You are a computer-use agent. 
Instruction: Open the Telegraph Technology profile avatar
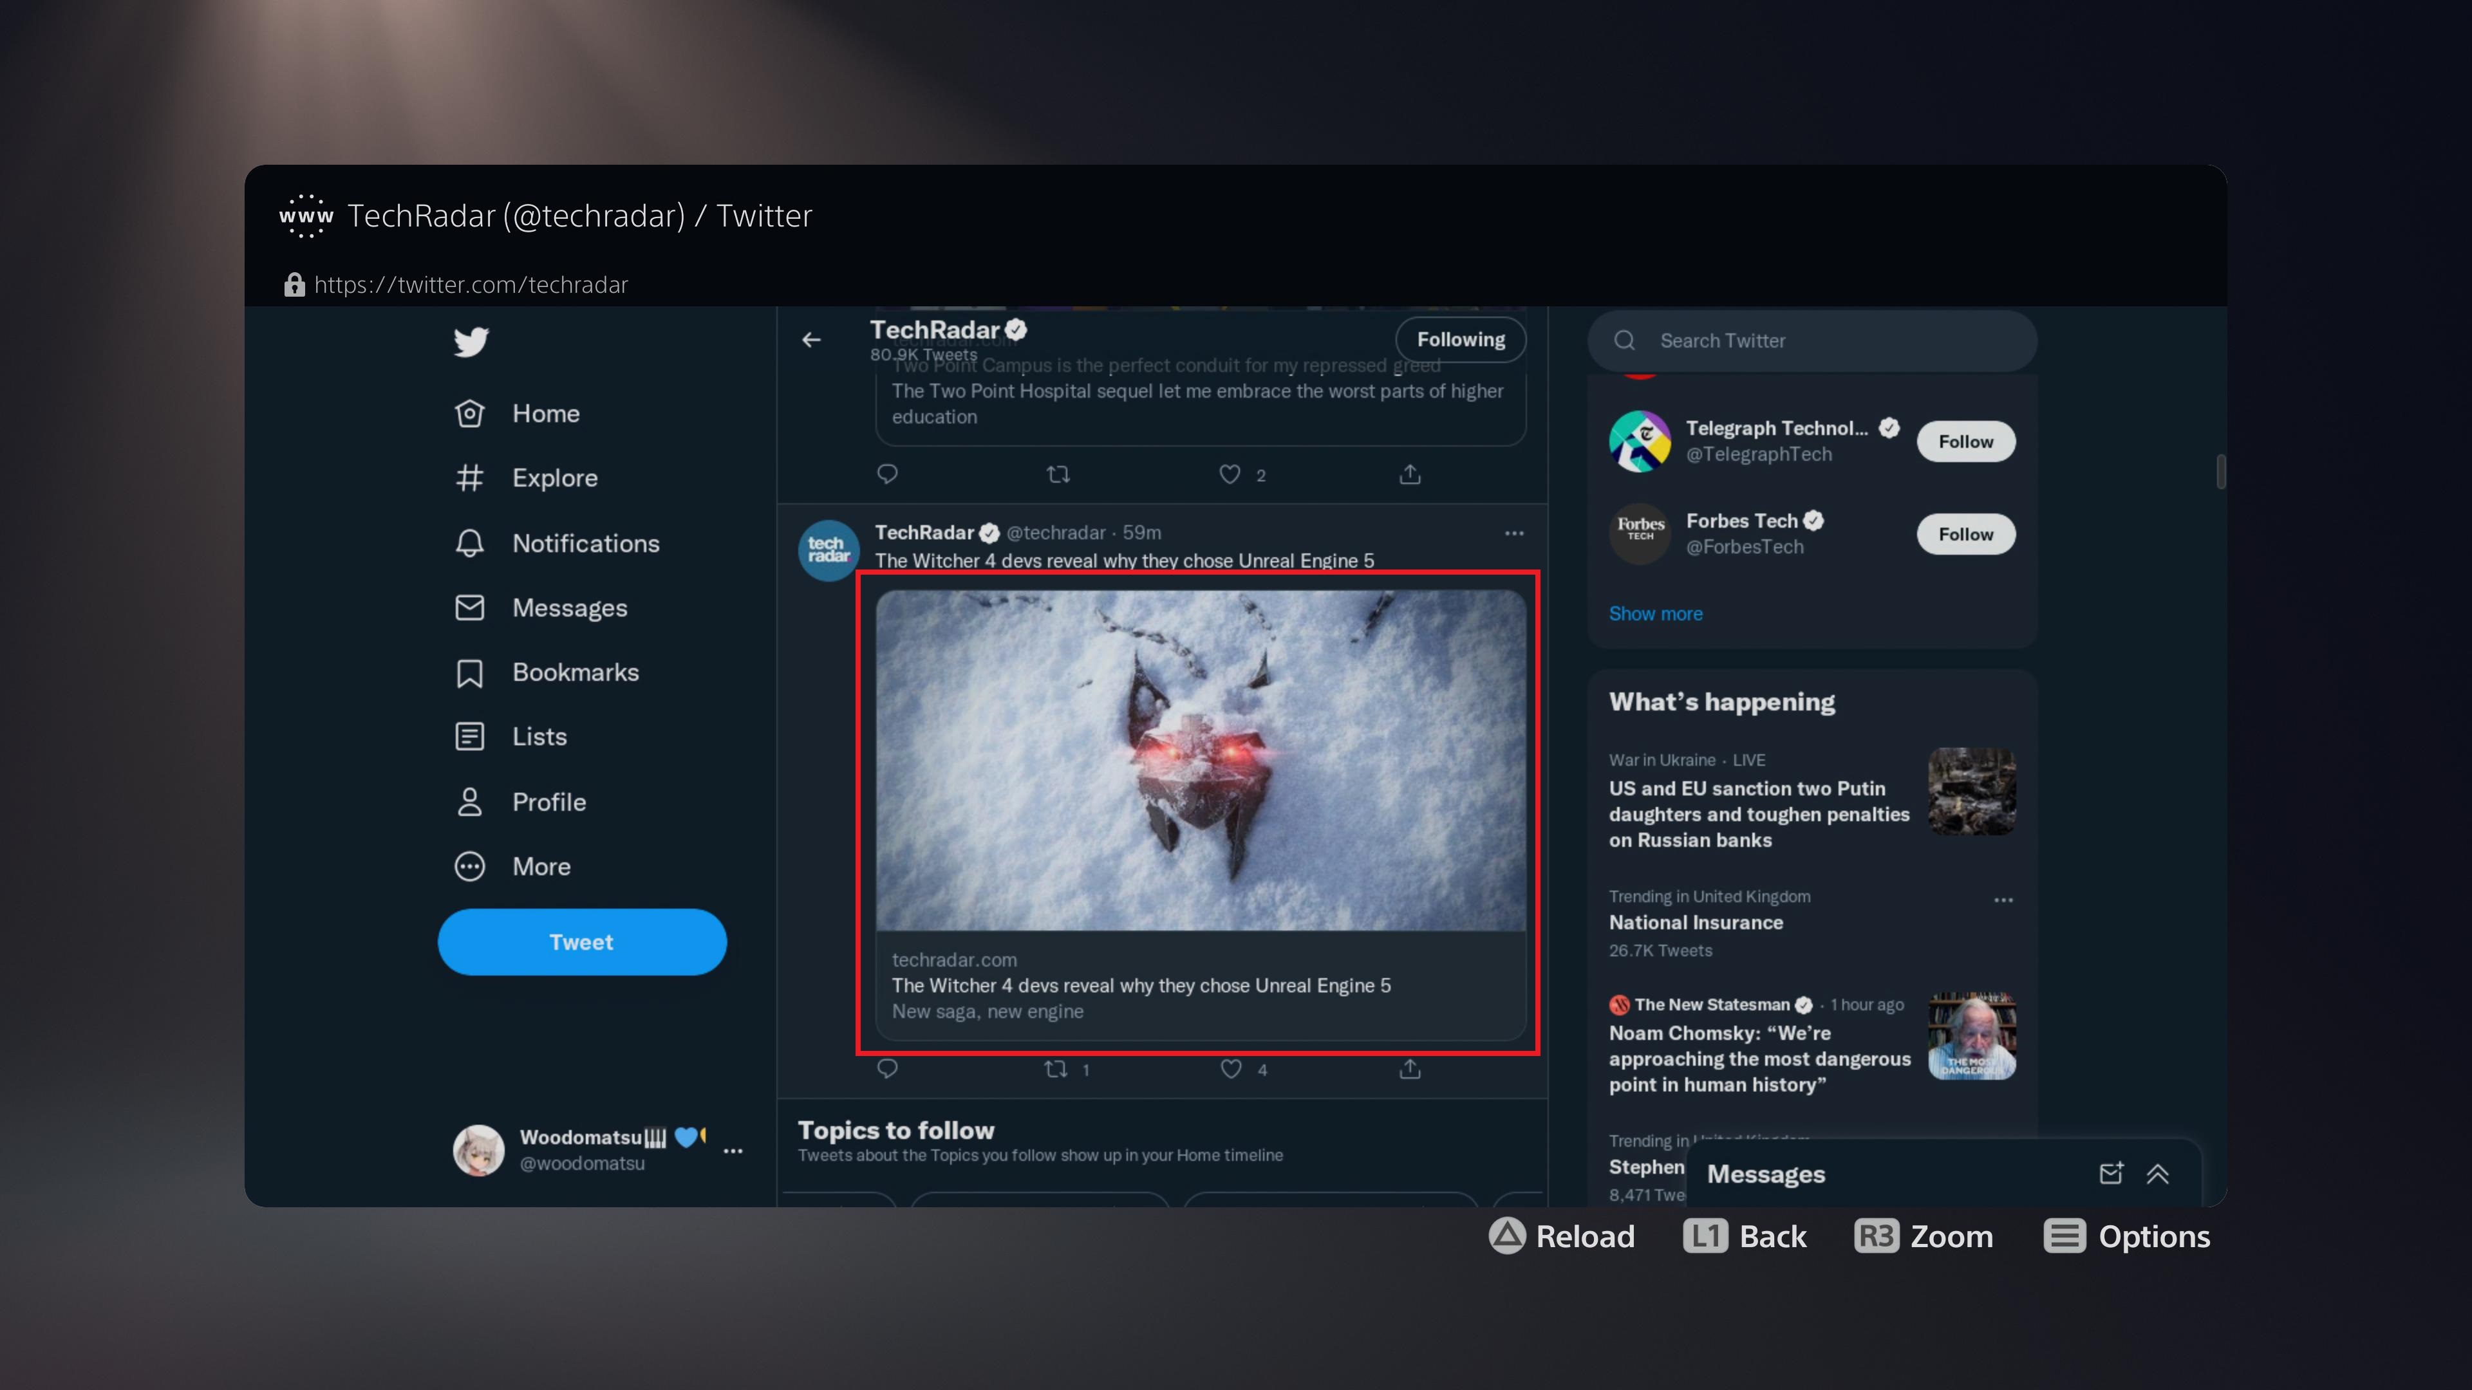(1639, 441)
